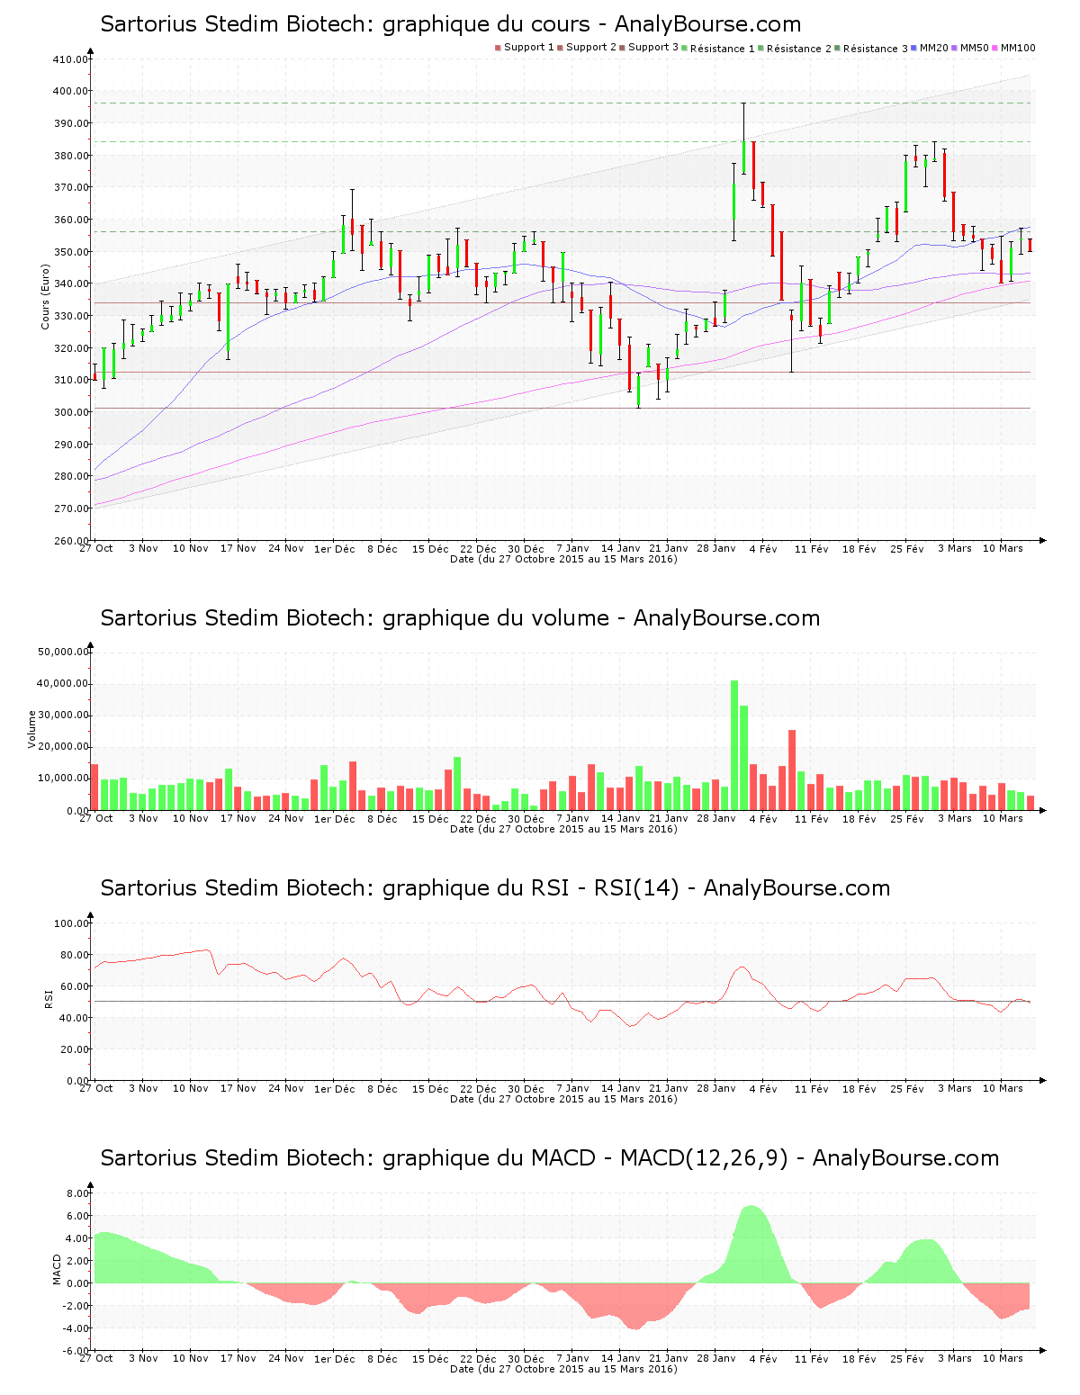Click the right arrow on the price chart x-axis
This screenshot has height=1395, width=1080.
1042,541
